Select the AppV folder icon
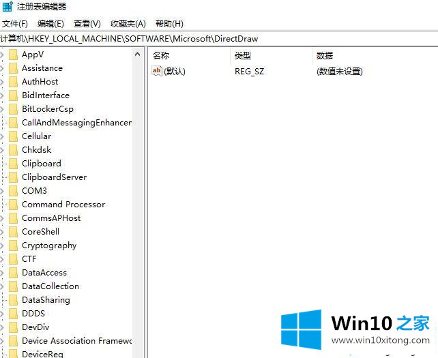Screen dimensions: 438x358 tap(13, 55)
